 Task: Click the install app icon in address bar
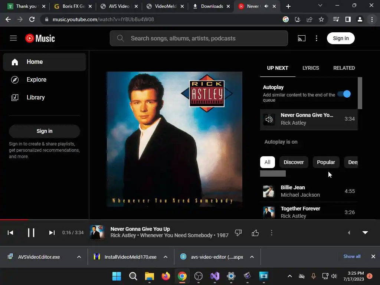tap(298, 19)
